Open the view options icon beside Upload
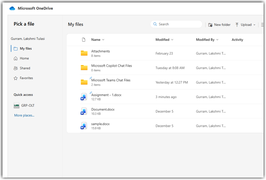Viewport: 266px width, 180px height. click(x=263, y=25)
